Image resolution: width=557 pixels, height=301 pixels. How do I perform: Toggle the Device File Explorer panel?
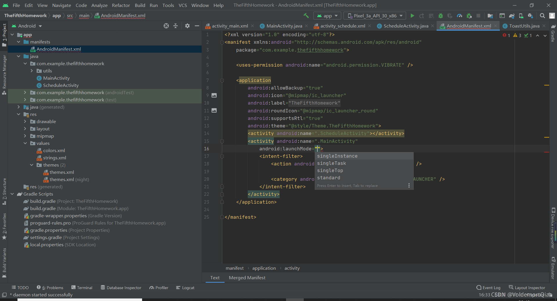click(553, 228)
